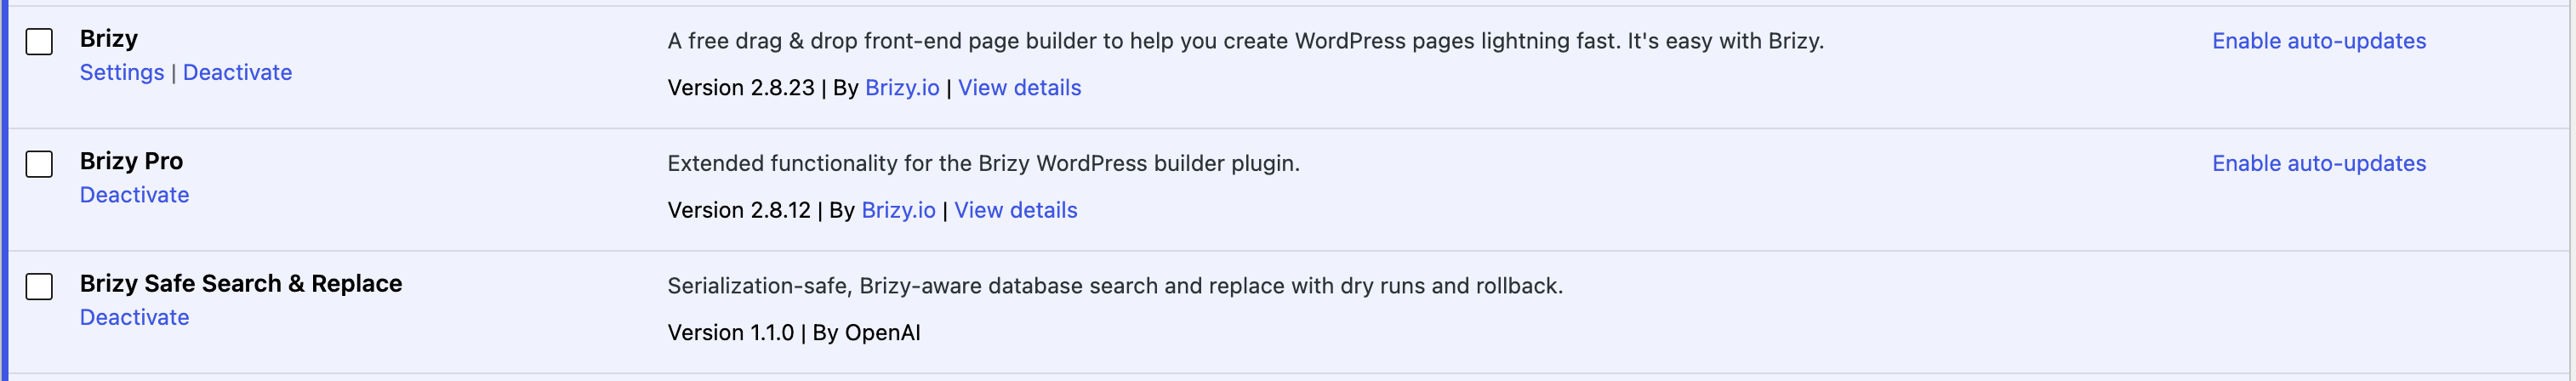The image size is (2576, 381).
Task: Select the Brizy Pro plugin checkbox
Action: point(39,164)
